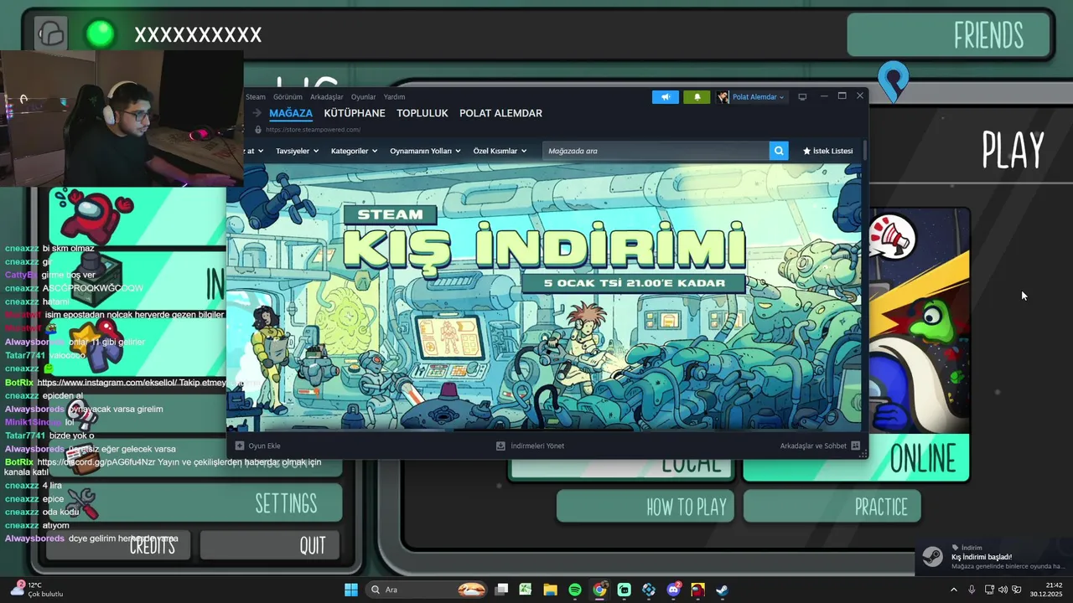The height and width of the screenshot is (603, 1073).
Task: Click the PLAY heading in Among Us
Action: pyautogui.click(x=1013, y=151)
